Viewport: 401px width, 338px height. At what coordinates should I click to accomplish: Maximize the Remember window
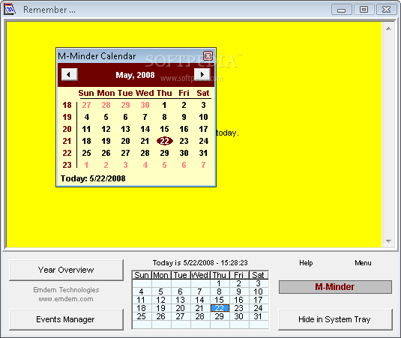(x=364, y=10)
